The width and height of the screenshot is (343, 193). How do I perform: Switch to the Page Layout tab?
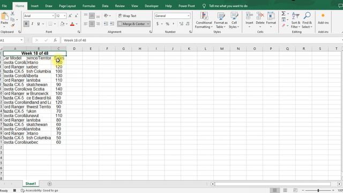pos(68,6)
